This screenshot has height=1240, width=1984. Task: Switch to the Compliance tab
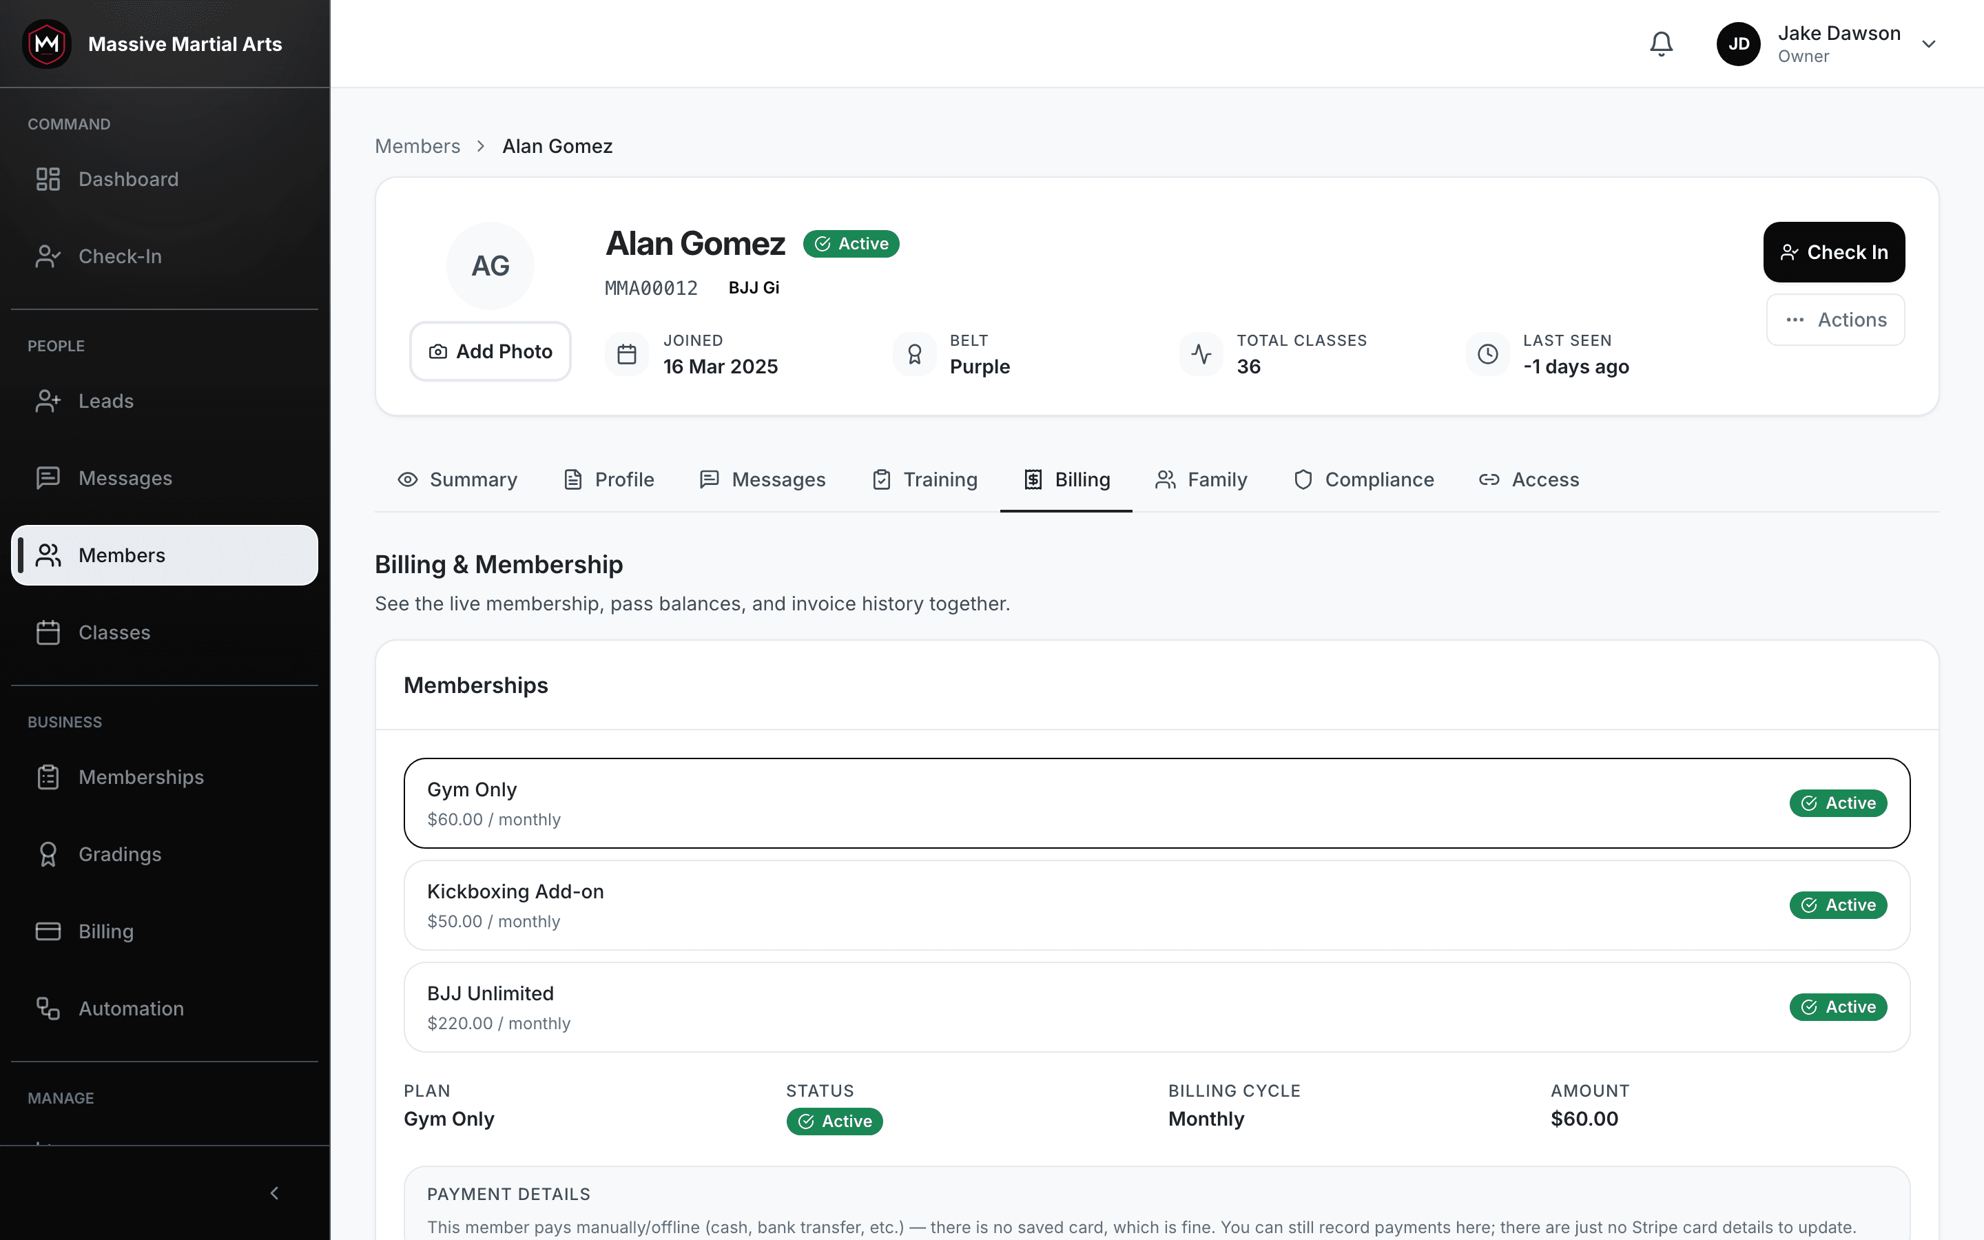point(1363,479)
